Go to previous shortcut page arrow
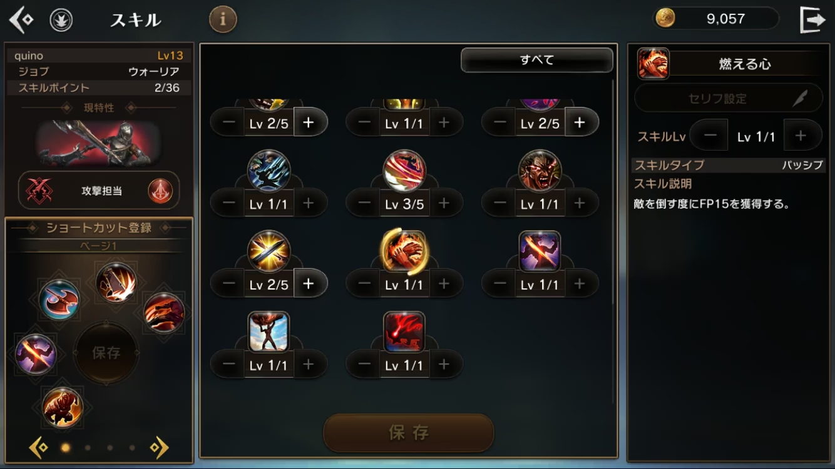This screenshot has height=469, width=835. coord(38,447)
